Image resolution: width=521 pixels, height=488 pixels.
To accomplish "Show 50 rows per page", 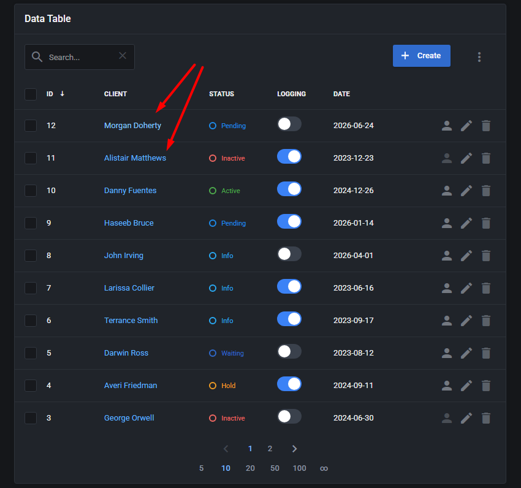I will click(275, 468).
